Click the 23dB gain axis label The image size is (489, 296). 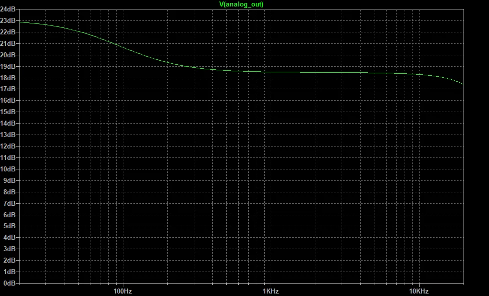click(8, 20)
